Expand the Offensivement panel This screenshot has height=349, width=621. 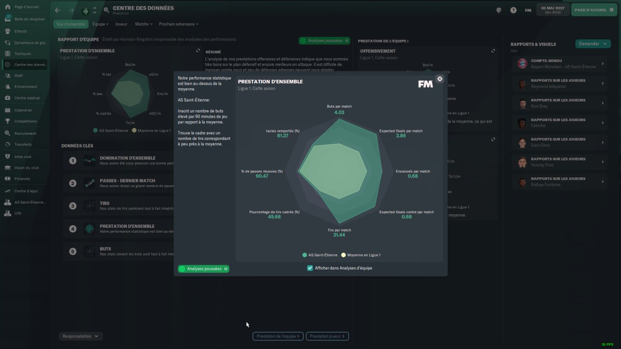(493, 50)
